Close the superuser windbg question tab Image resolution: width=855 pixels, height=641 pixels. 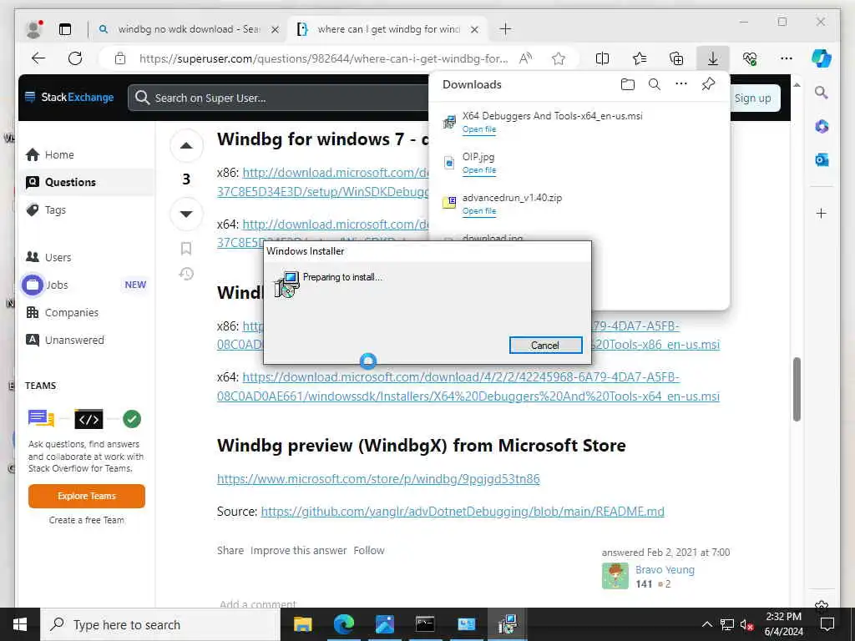pos(474,29)
